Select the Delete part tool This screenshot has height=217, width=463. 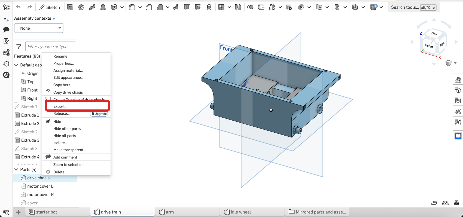289,7
